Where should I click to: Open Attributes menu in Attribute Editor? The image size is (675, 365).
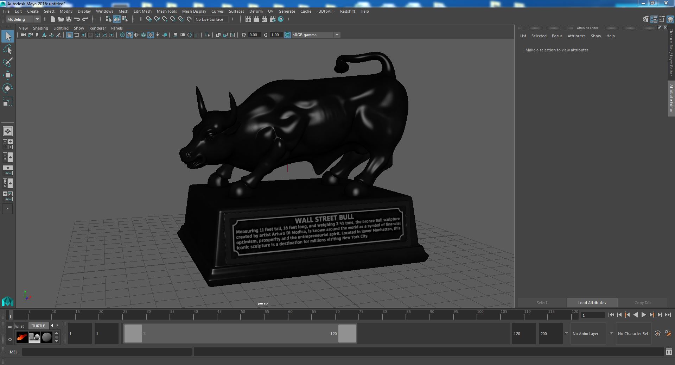tap(577, 36)
